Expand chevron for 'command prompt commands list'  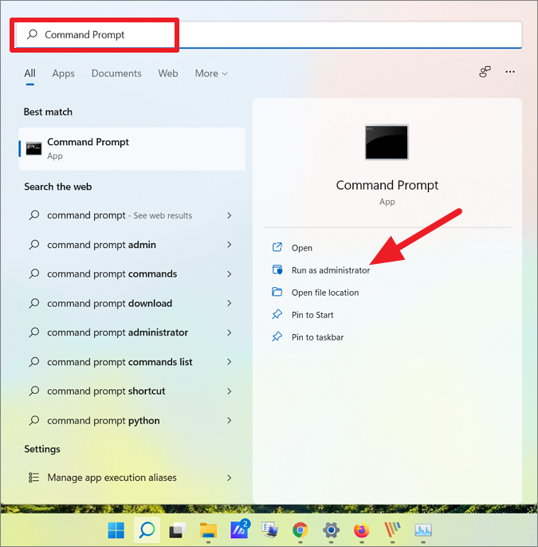point(230,362)
